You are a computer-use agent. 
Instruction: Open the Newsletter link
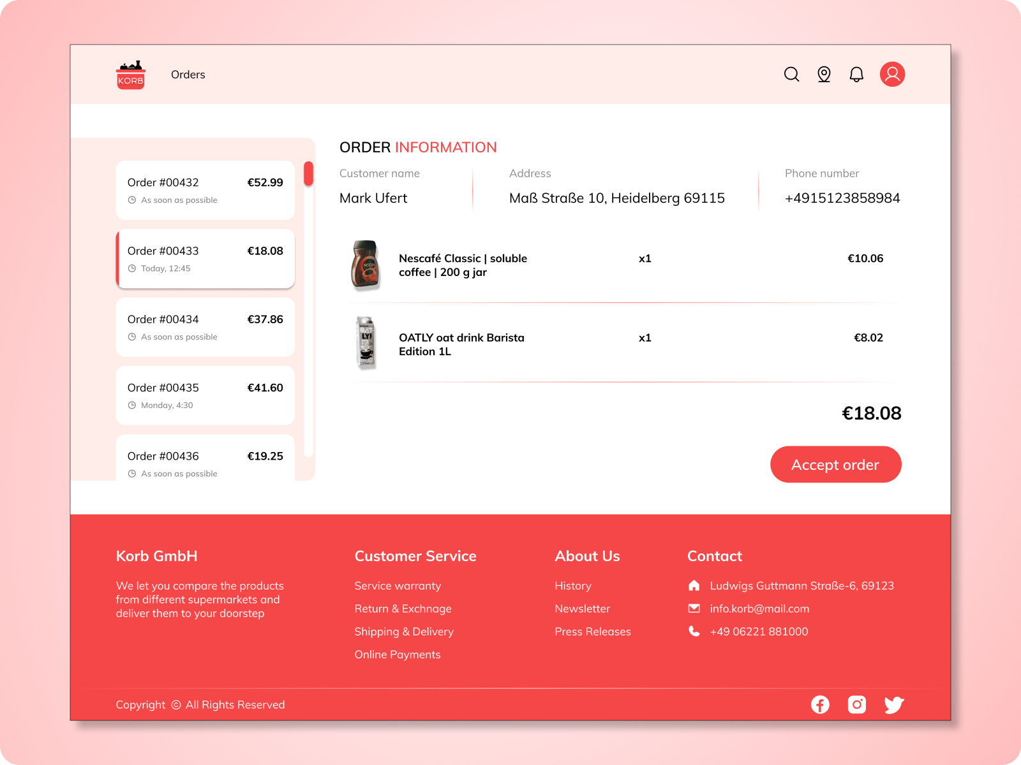[583, 609]
